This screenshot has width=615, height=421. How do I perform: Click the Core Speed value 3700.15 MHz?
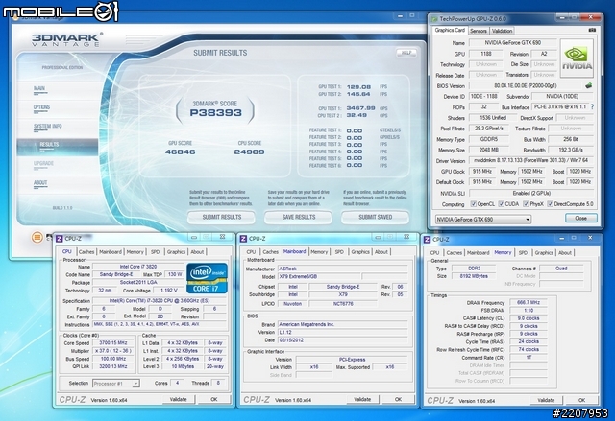tap(113, 343)
